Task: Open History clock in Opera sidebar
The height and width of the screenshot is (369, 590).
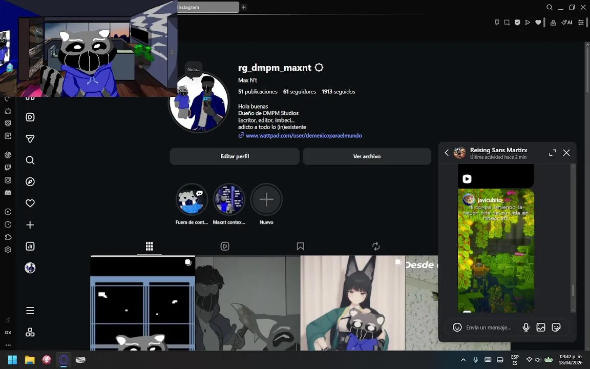Action: (x=8, y=224)
